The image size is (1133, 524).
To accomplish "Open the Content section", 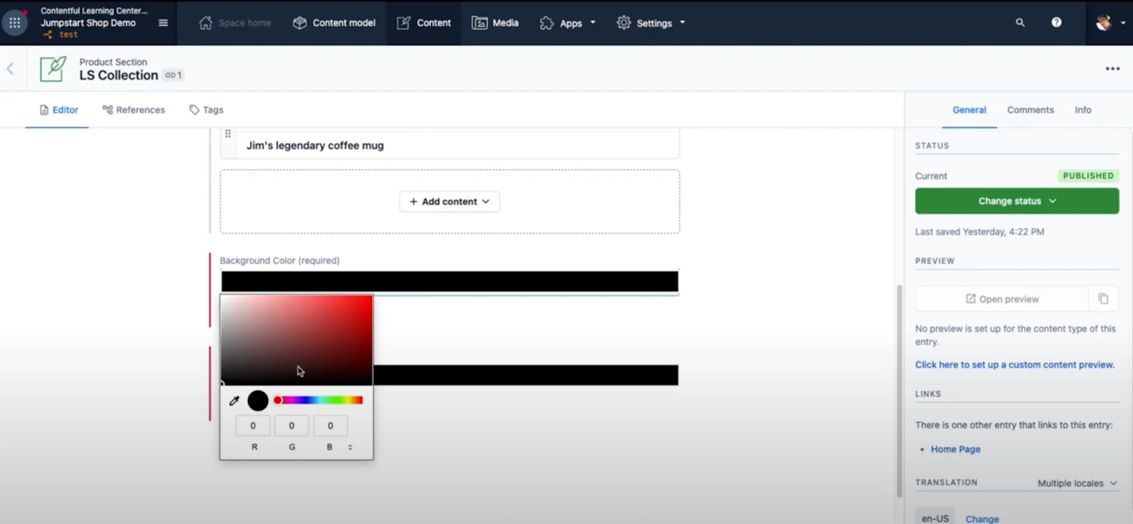I will click(423, 23).
